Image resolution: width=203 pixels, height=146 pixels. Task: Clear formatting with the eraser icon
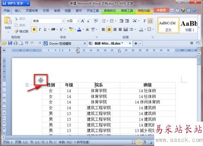tap(96, 21)
